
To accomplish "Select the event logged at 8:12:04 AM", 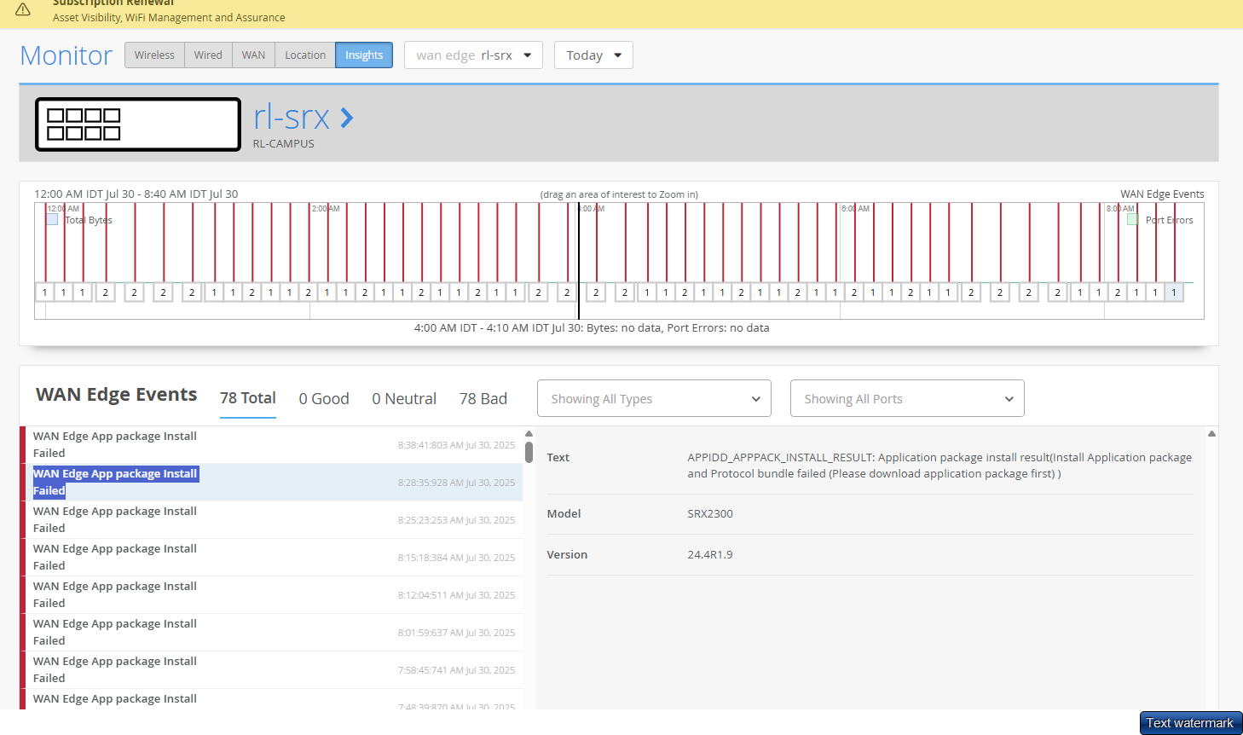I will [271, 595].
